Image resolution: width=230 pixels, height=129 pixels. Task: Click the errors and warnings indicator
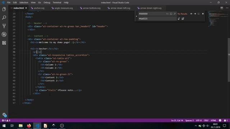[x=6, y=120]
